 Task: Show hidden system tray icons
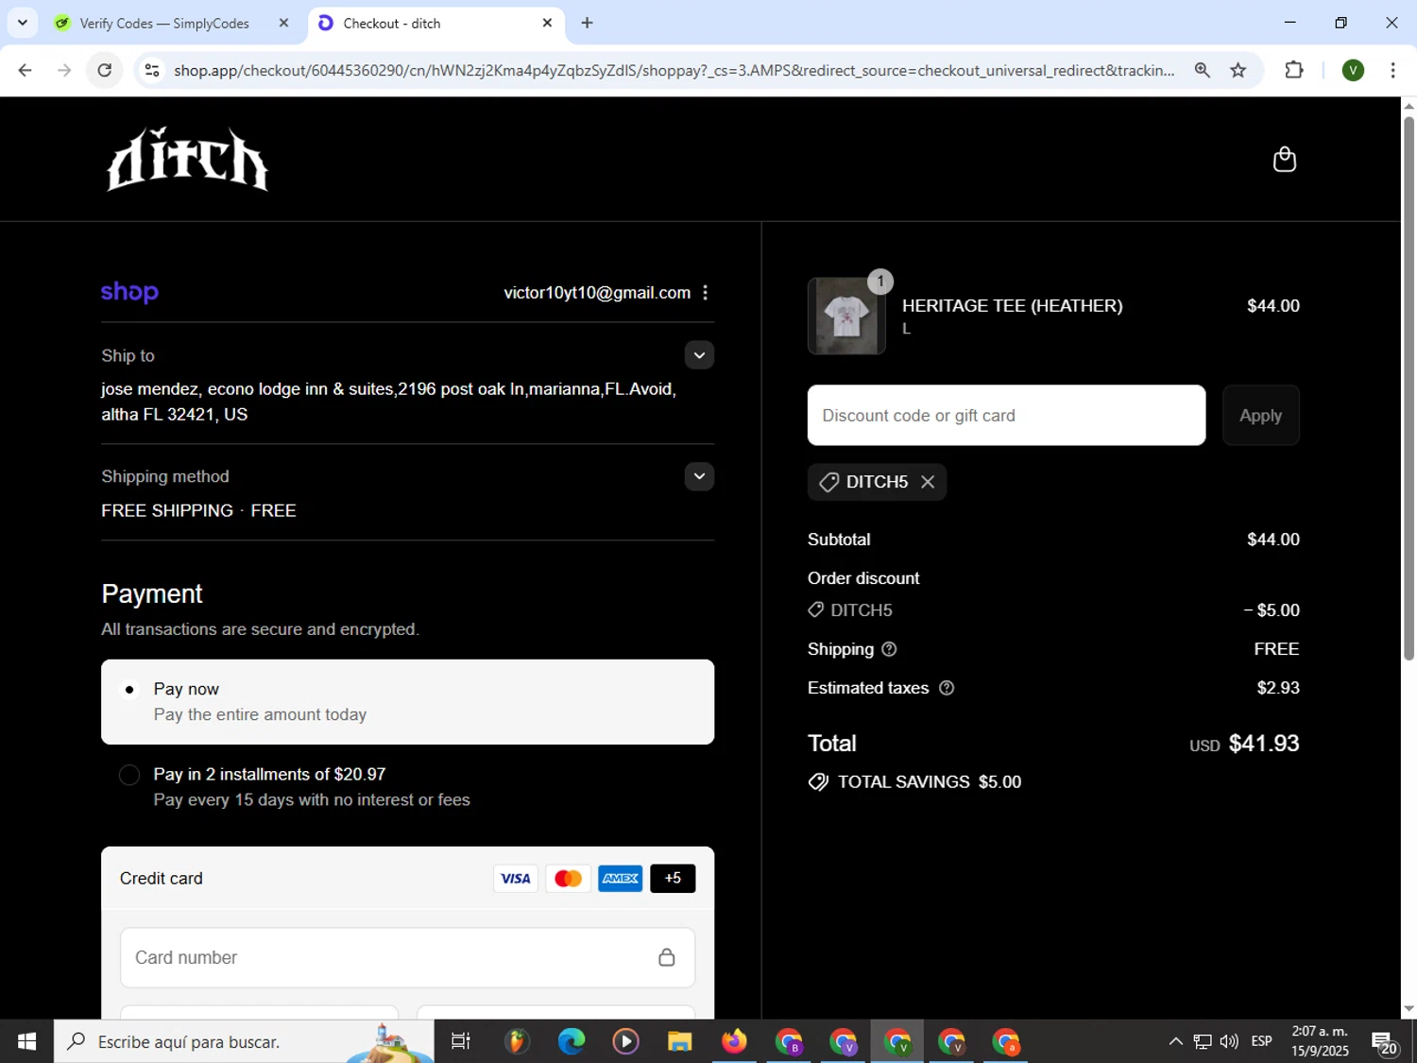click(x=1175, y=1041)
